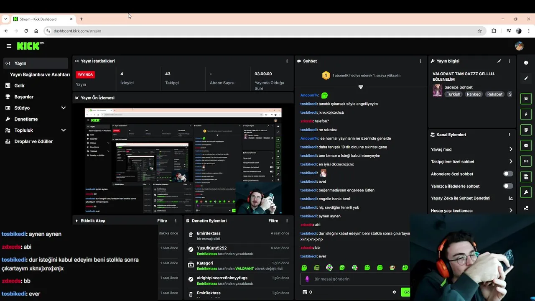This screenshot has height=301, width=535.
Task: Toggle Yalnızca ifadelerle sohbet switch
Action: (508, 186)
